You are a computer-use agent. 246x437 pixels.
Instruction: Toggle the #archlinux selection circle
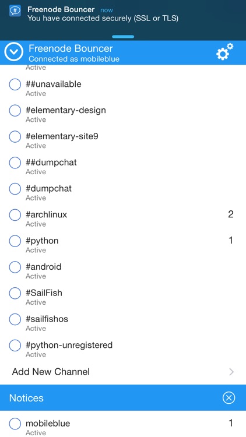pyautogui.click(x=15, y=215)
